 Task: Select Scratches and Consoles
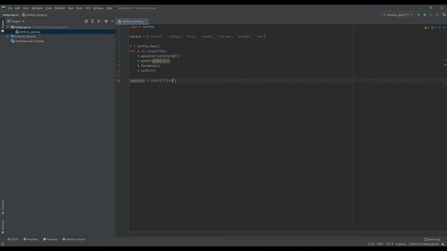tap(27, 41)
